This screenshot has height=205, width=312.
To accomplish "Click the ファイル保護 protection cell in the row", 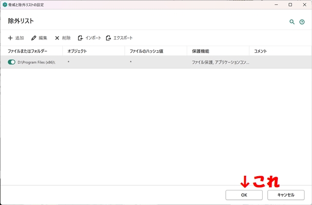I will point(220,62).
